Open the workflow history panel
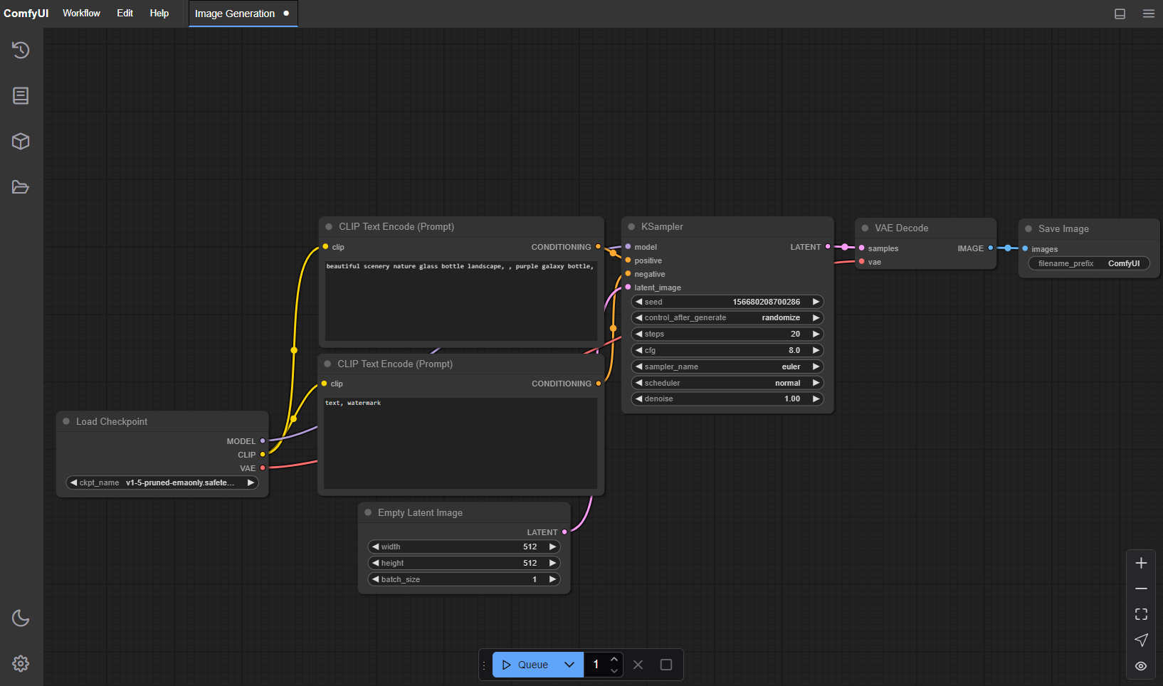 (21, 50)
